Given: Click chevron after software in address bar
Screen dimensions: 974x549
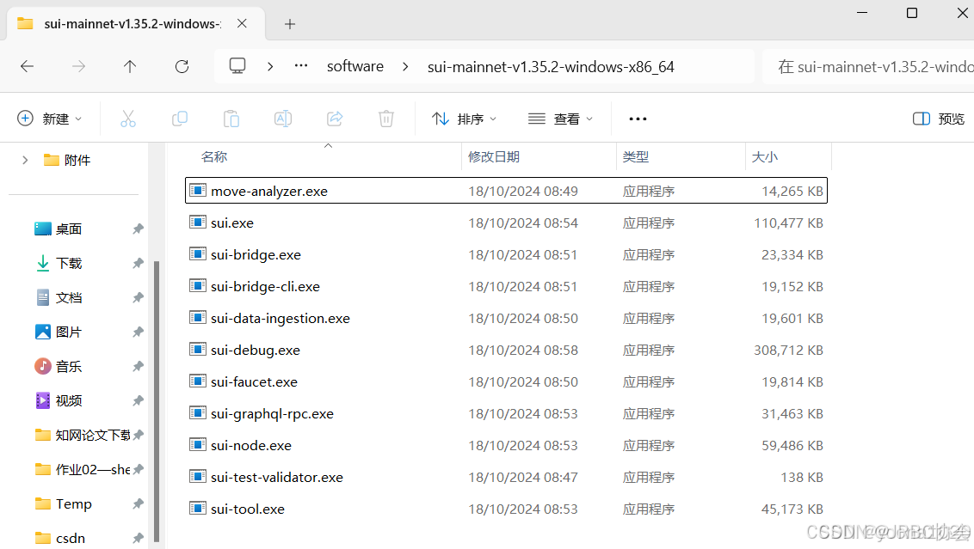Looking at the screenshot, I should 405,66.
